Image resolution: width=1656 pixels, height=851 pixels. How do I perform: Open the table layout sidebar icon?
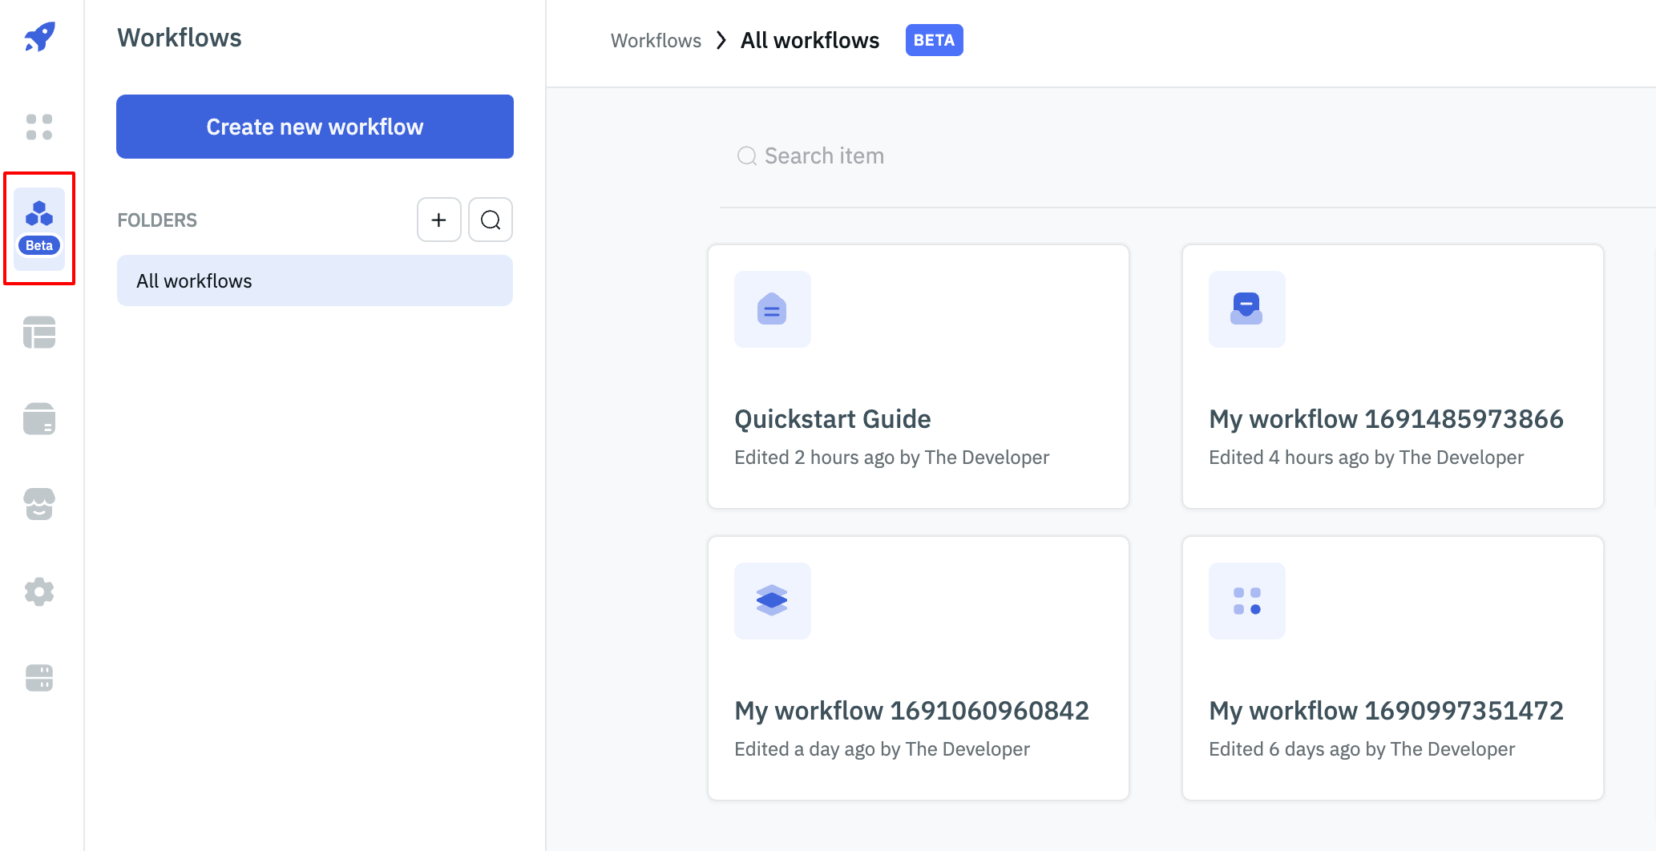point(39,333)
